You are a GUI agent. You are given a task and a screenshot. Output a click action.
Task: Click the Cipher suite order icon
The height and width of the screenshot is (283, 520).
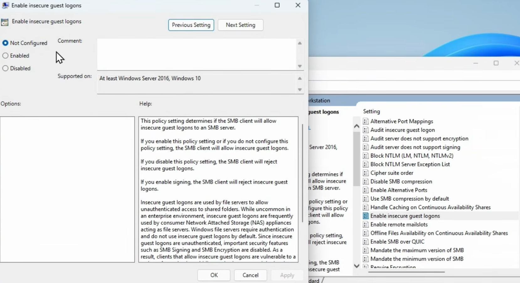click(x=366, y=173)
